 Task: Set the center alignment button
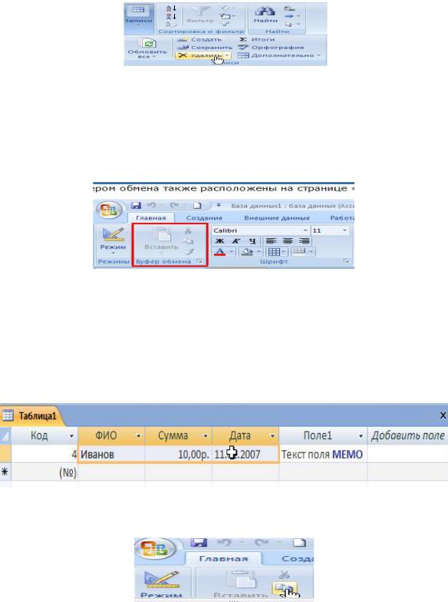pos(288,241)
